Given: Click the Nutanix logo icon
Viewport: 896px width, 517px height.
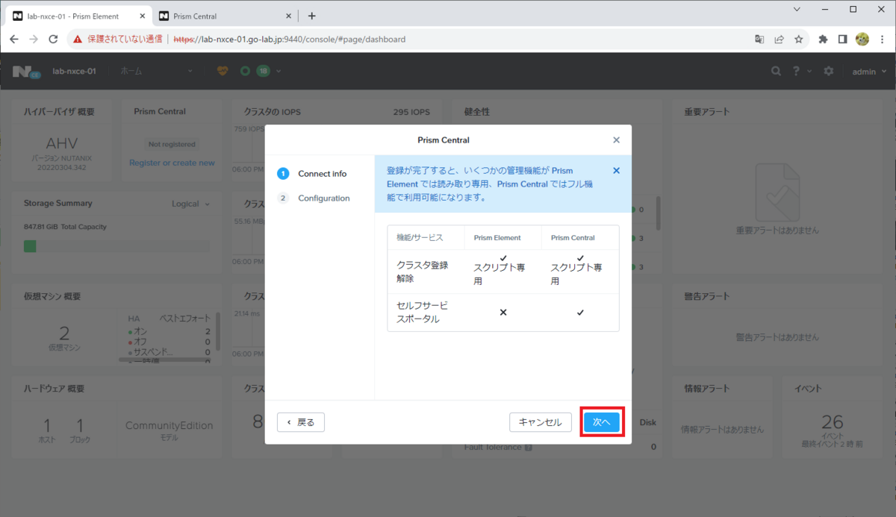Looking at the screenshot, I should [x=26, y=71].
